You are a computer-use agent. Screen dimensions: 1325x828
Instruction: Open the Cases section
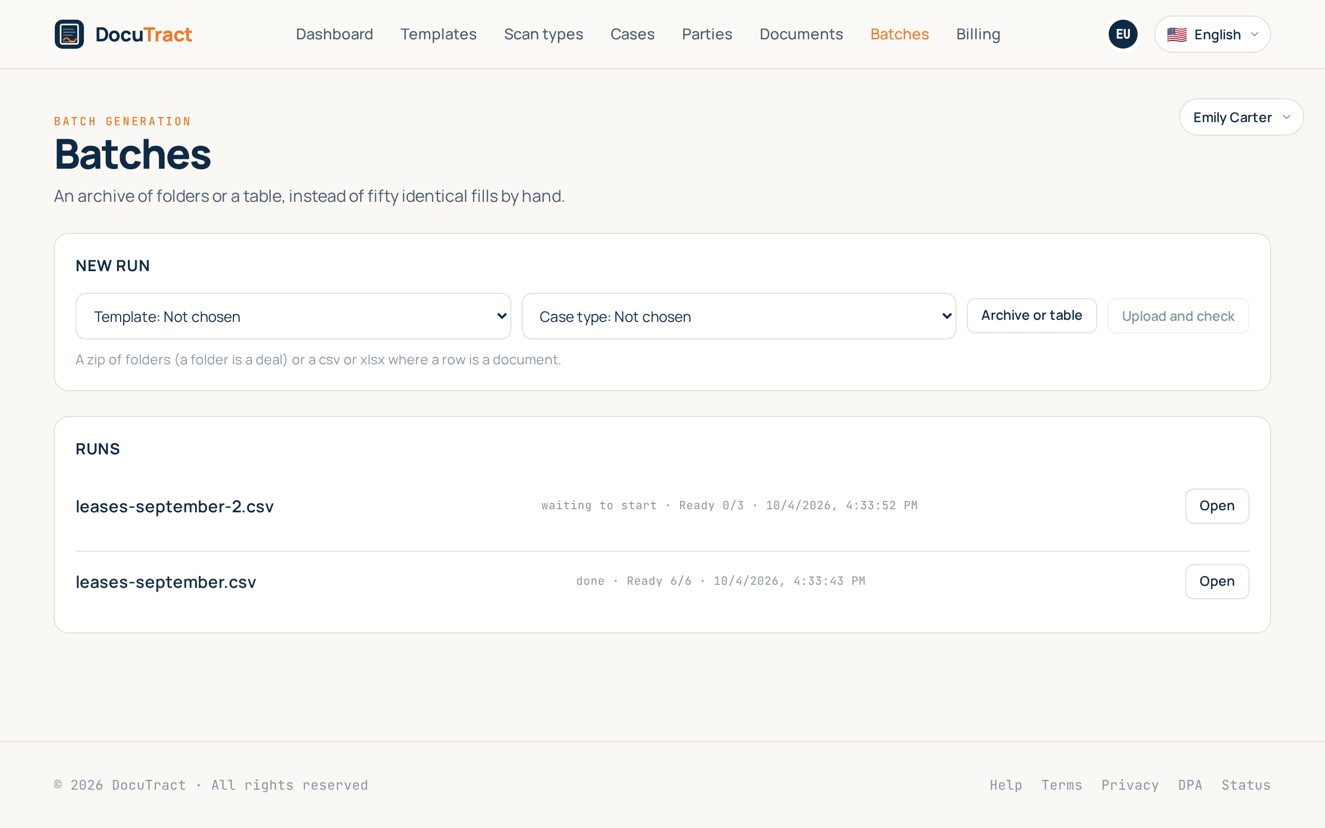(x=632, y=34)
